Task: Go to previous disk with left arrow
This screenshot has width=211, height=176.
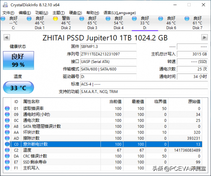Action: click(x=7, y=37)
